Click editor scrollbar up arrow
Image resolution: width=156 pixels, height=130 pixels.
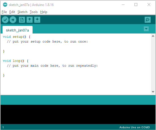(153, 36)
